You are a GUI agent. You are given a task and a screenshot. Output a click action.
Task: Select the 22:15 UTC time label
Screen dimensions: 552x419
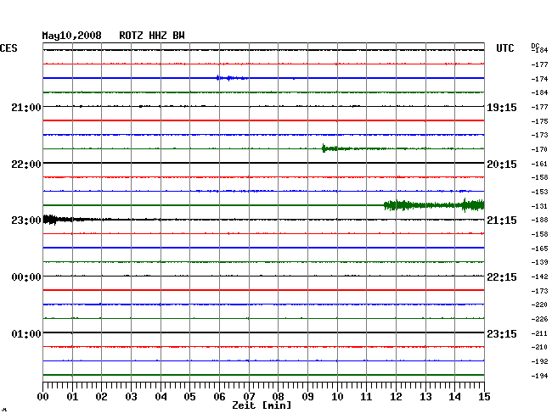tap(502, 277)
